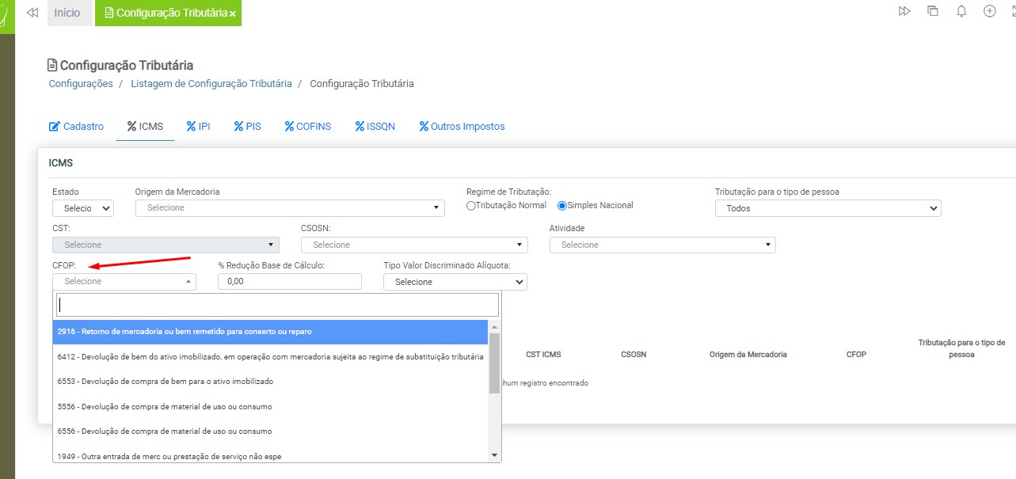Close the Configuração Tributária tab
The image size is (1016, 479).
233,14
